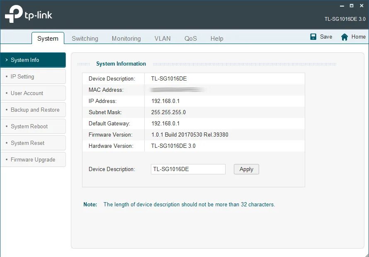Open System Reset page
Image resolution: width=369 pixels, height=257 pixels.
click(33, 143)
